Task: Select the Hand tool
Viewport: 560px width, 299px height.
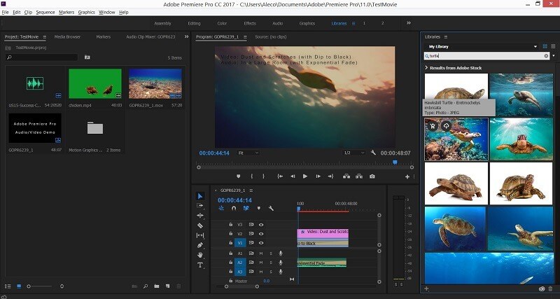Action: coord(200,255)
